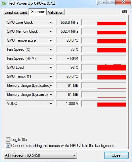132x162 pixels.
Task: Click the Memory Usage (Dedicated) graph
Action: (104, 86)
